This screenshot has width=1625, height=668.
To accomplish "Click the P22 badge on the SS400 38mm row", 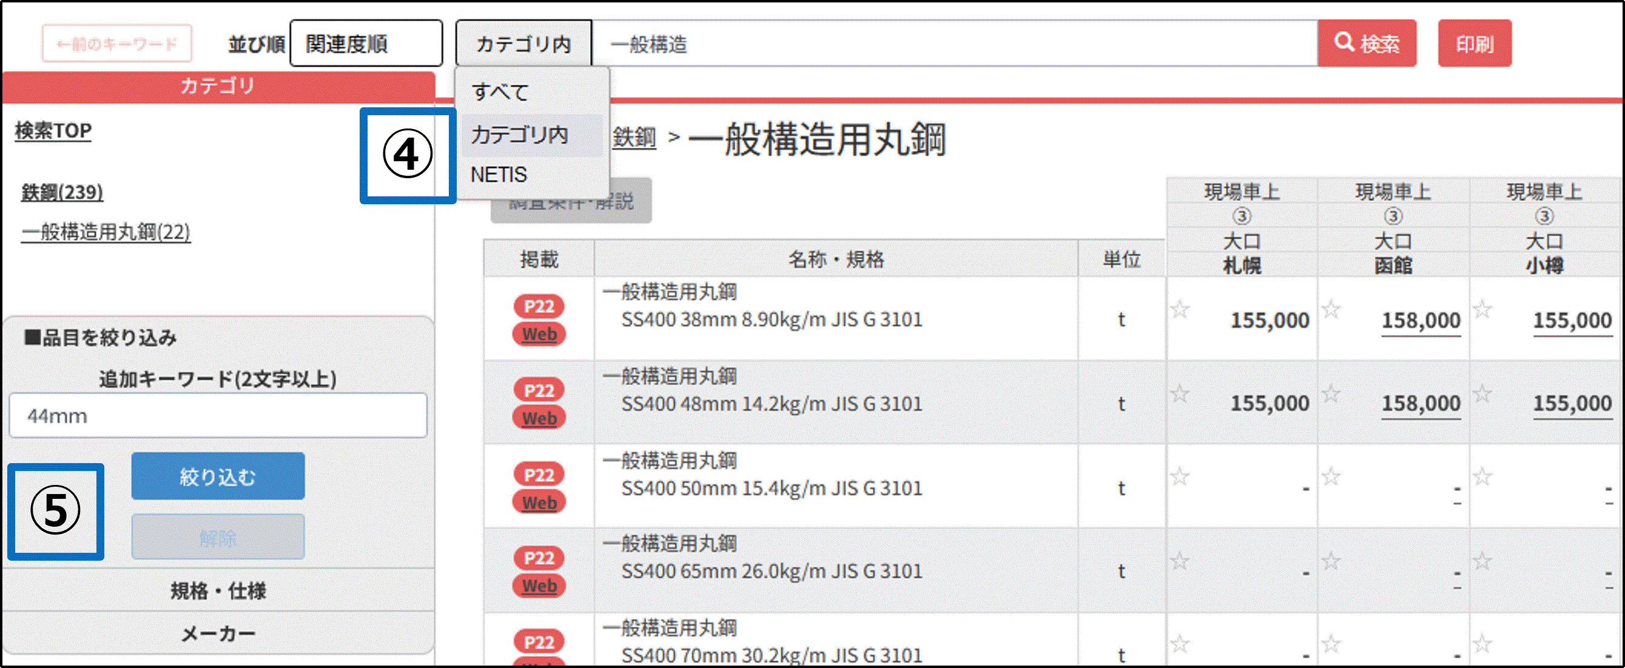I will point(539,307).
